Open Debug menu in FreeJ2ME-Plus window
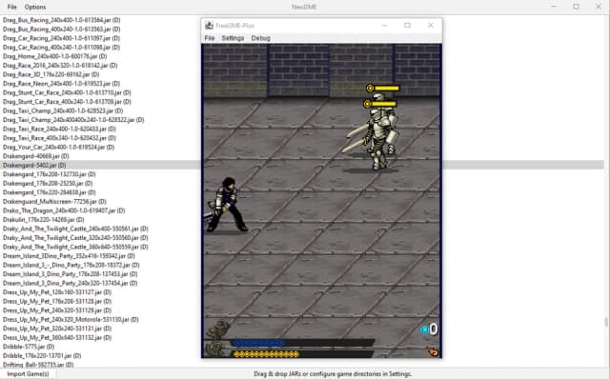 [x=260, y=38]
